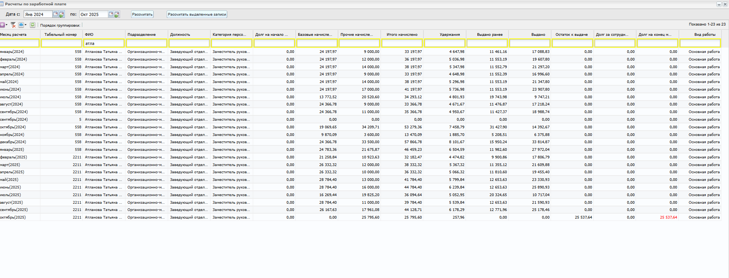
Task: Sort by the Должность column header
Action: point(189,35)
